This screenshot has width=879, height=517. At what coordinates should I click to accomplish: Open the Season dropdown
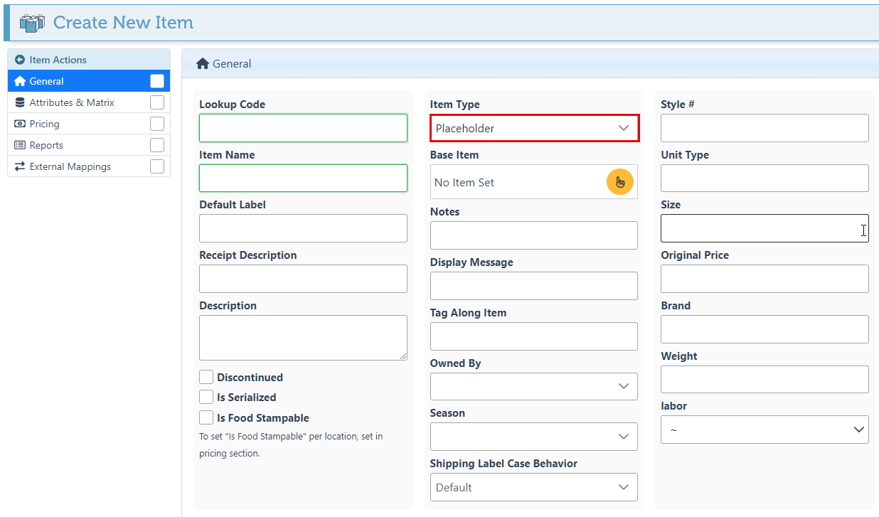533,436
